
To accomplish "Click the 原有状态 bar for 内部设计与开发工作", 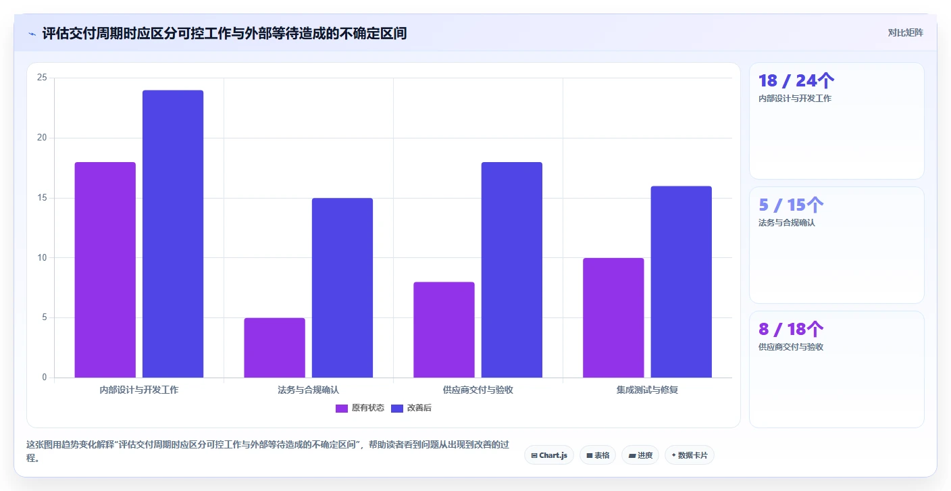I will [105, 270].
